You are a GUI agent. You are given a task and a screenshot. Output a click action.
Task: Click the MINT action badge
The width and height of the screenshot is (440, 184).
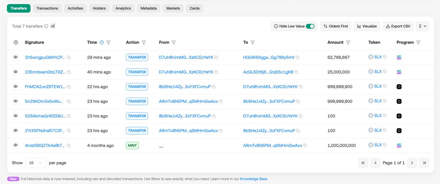132,146
